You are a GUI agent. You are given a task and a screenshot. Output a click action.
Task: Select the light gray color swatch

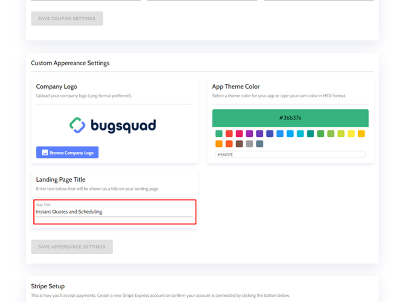click(x=249, y=144)
